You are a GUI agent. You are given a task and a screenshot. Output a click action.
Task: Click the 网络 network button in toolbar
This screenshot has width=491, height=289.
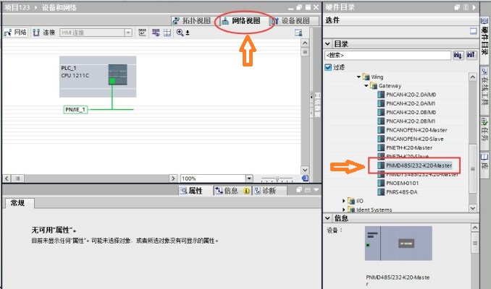pyautogui.click(x=16, y=33)
